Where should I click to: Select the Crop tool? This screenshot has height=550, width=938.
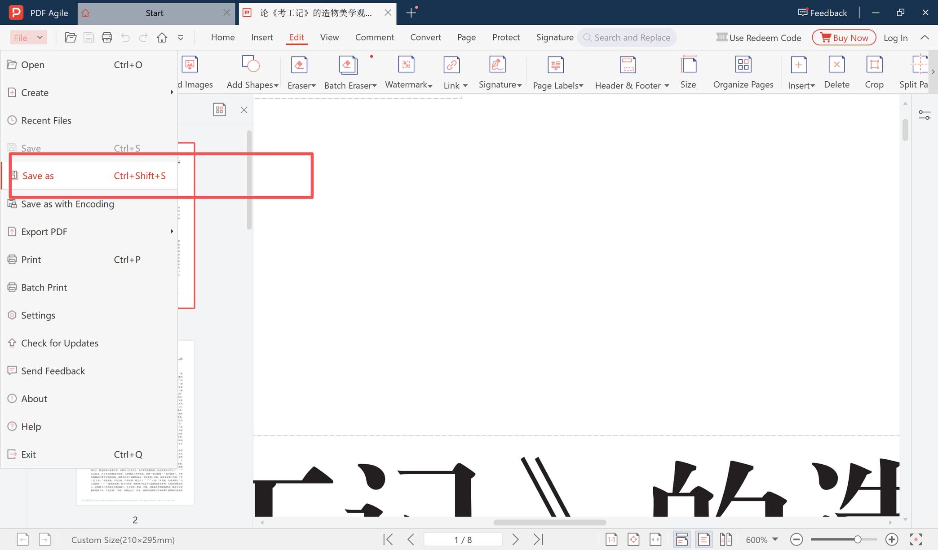[x=874, y=72]
